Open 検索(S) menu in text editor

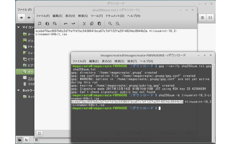pyautogui.click(x=83, y=16)
